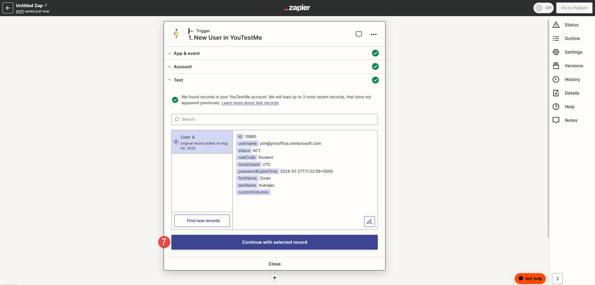Click Account green checkmark
The image size is (595, 285).
tap(375, 67)
